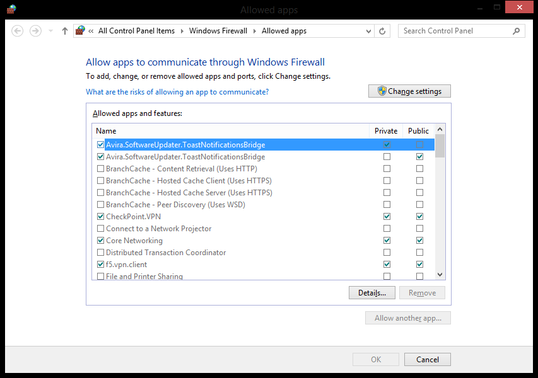Select All Control Panel Items breadcrumb
This screenshot has height=378, width=538.
[136, 31]
